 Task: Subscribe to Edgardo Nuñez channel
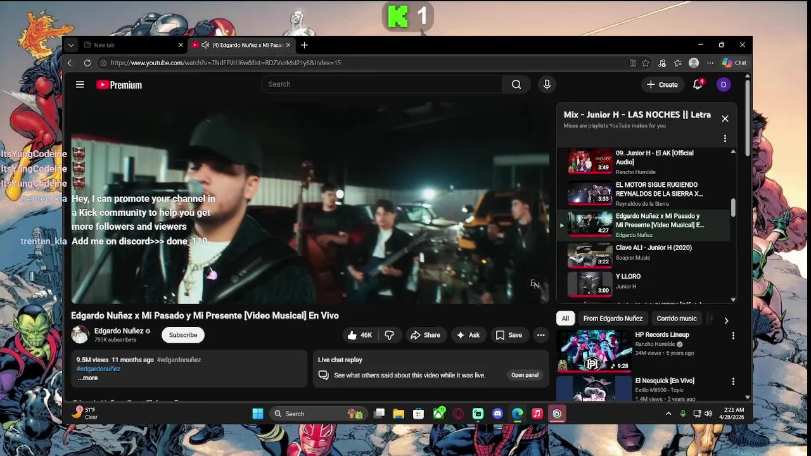(183, 335)
